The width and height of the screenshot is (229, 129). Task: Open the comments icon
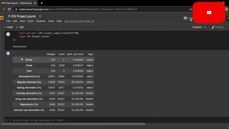pyautogui.click(x=185, y=18)
